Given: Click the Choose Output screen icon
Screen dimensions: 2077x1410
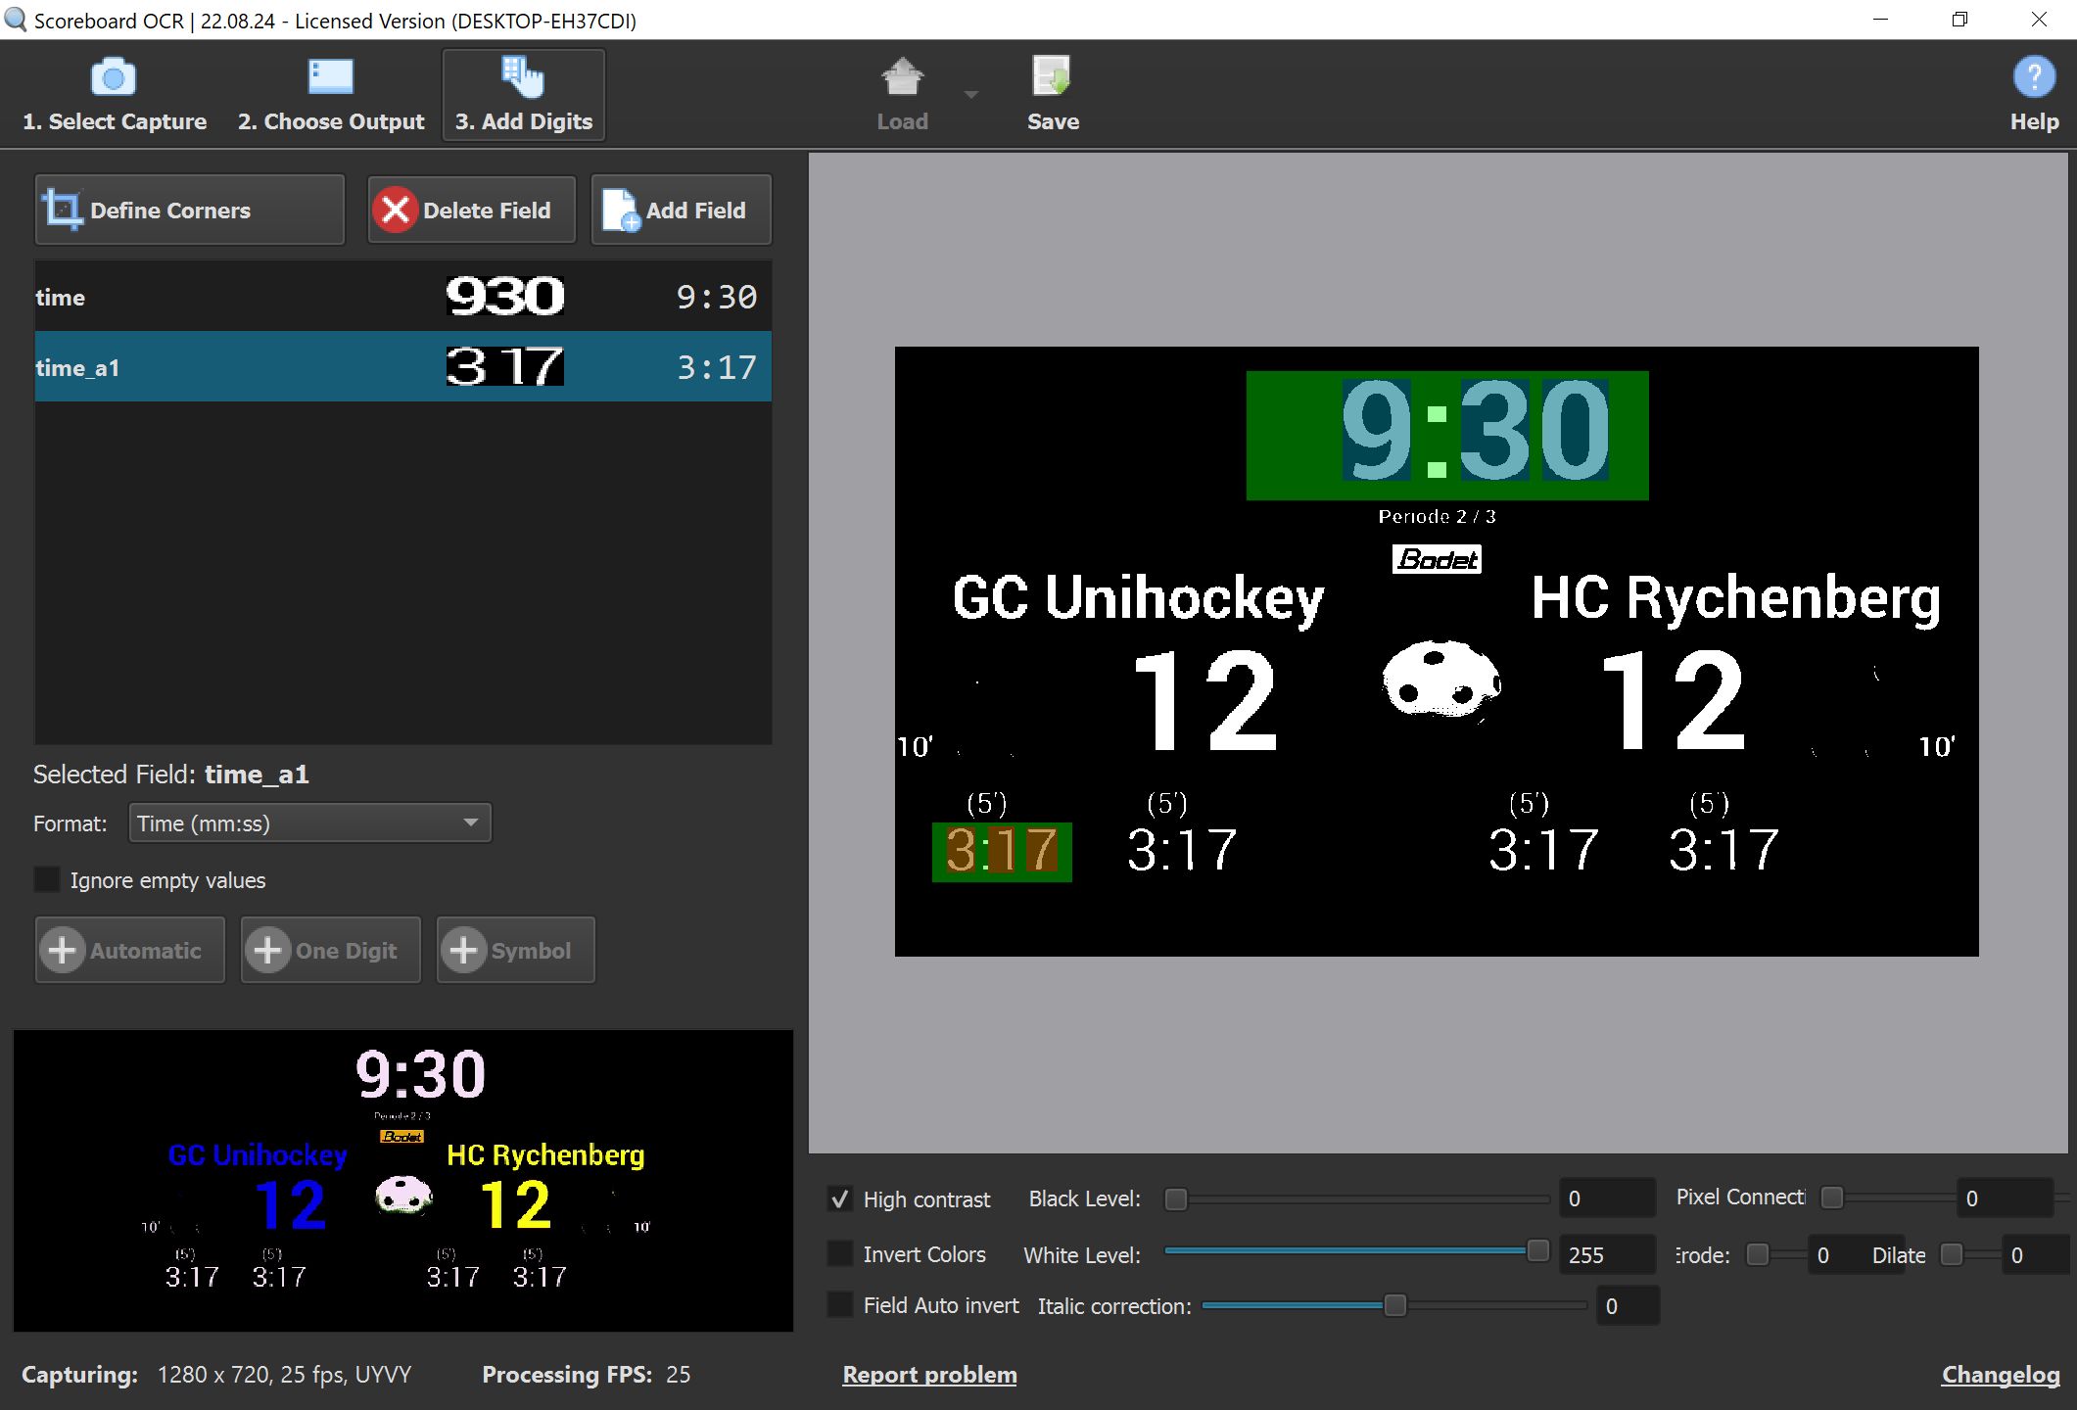Looking at the screenshot, I should [330, 76].
